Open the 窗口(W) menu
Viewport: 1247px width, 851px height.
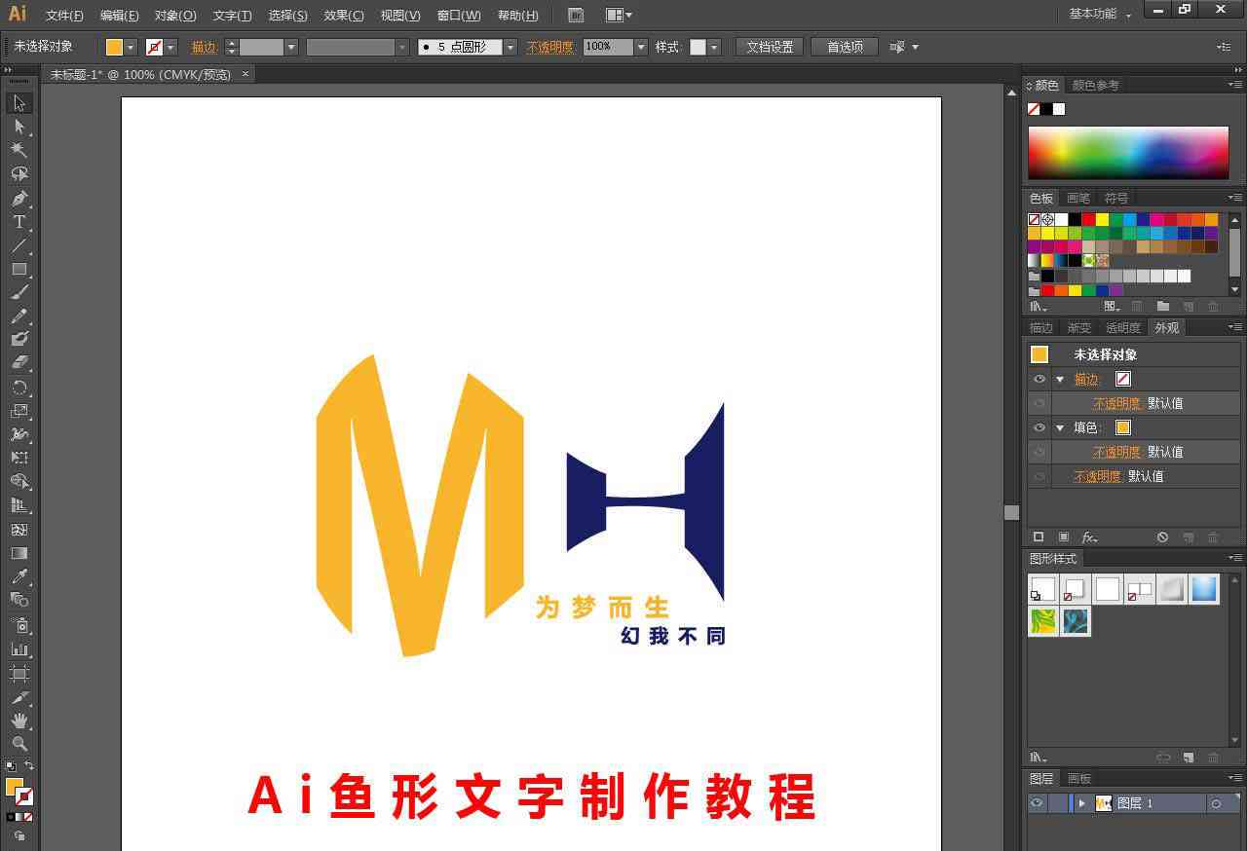[x=459, y=15]
